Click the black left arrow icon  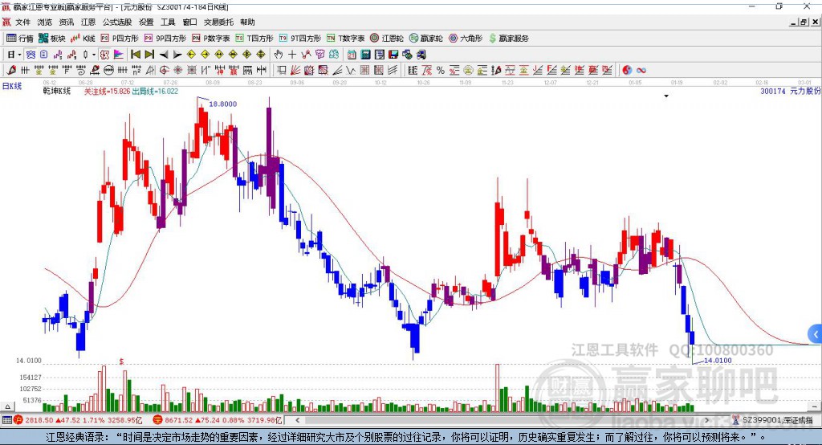[164, 55]
